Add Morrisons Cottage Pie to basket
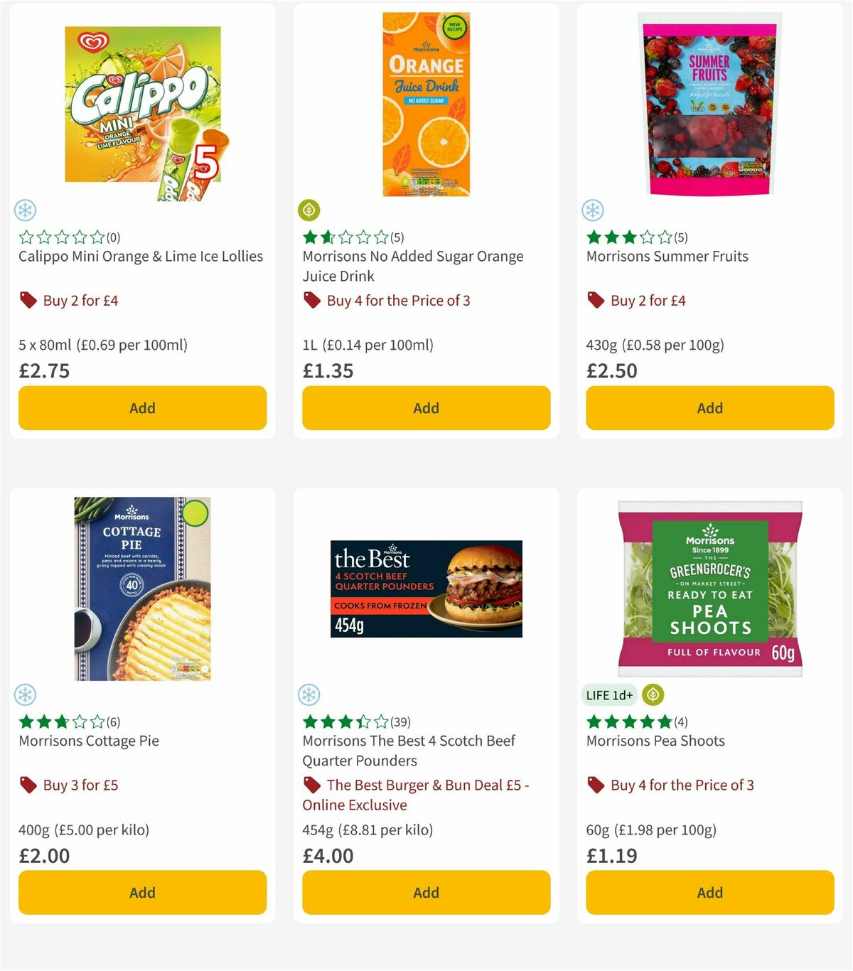Viewport: 853px width, 971px height. (142, 892)
